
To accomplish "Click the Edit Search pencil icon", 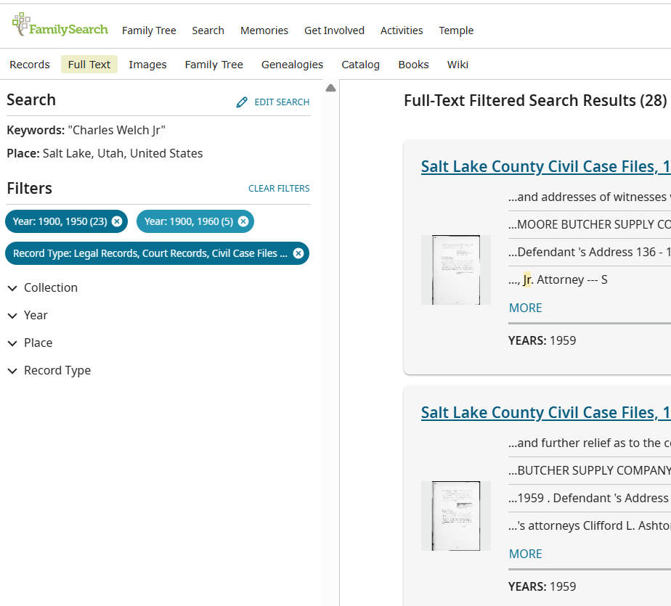I will click(x=242, y=102).
